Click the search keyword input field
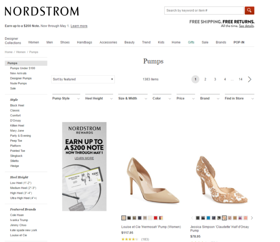 pos(204,10)
